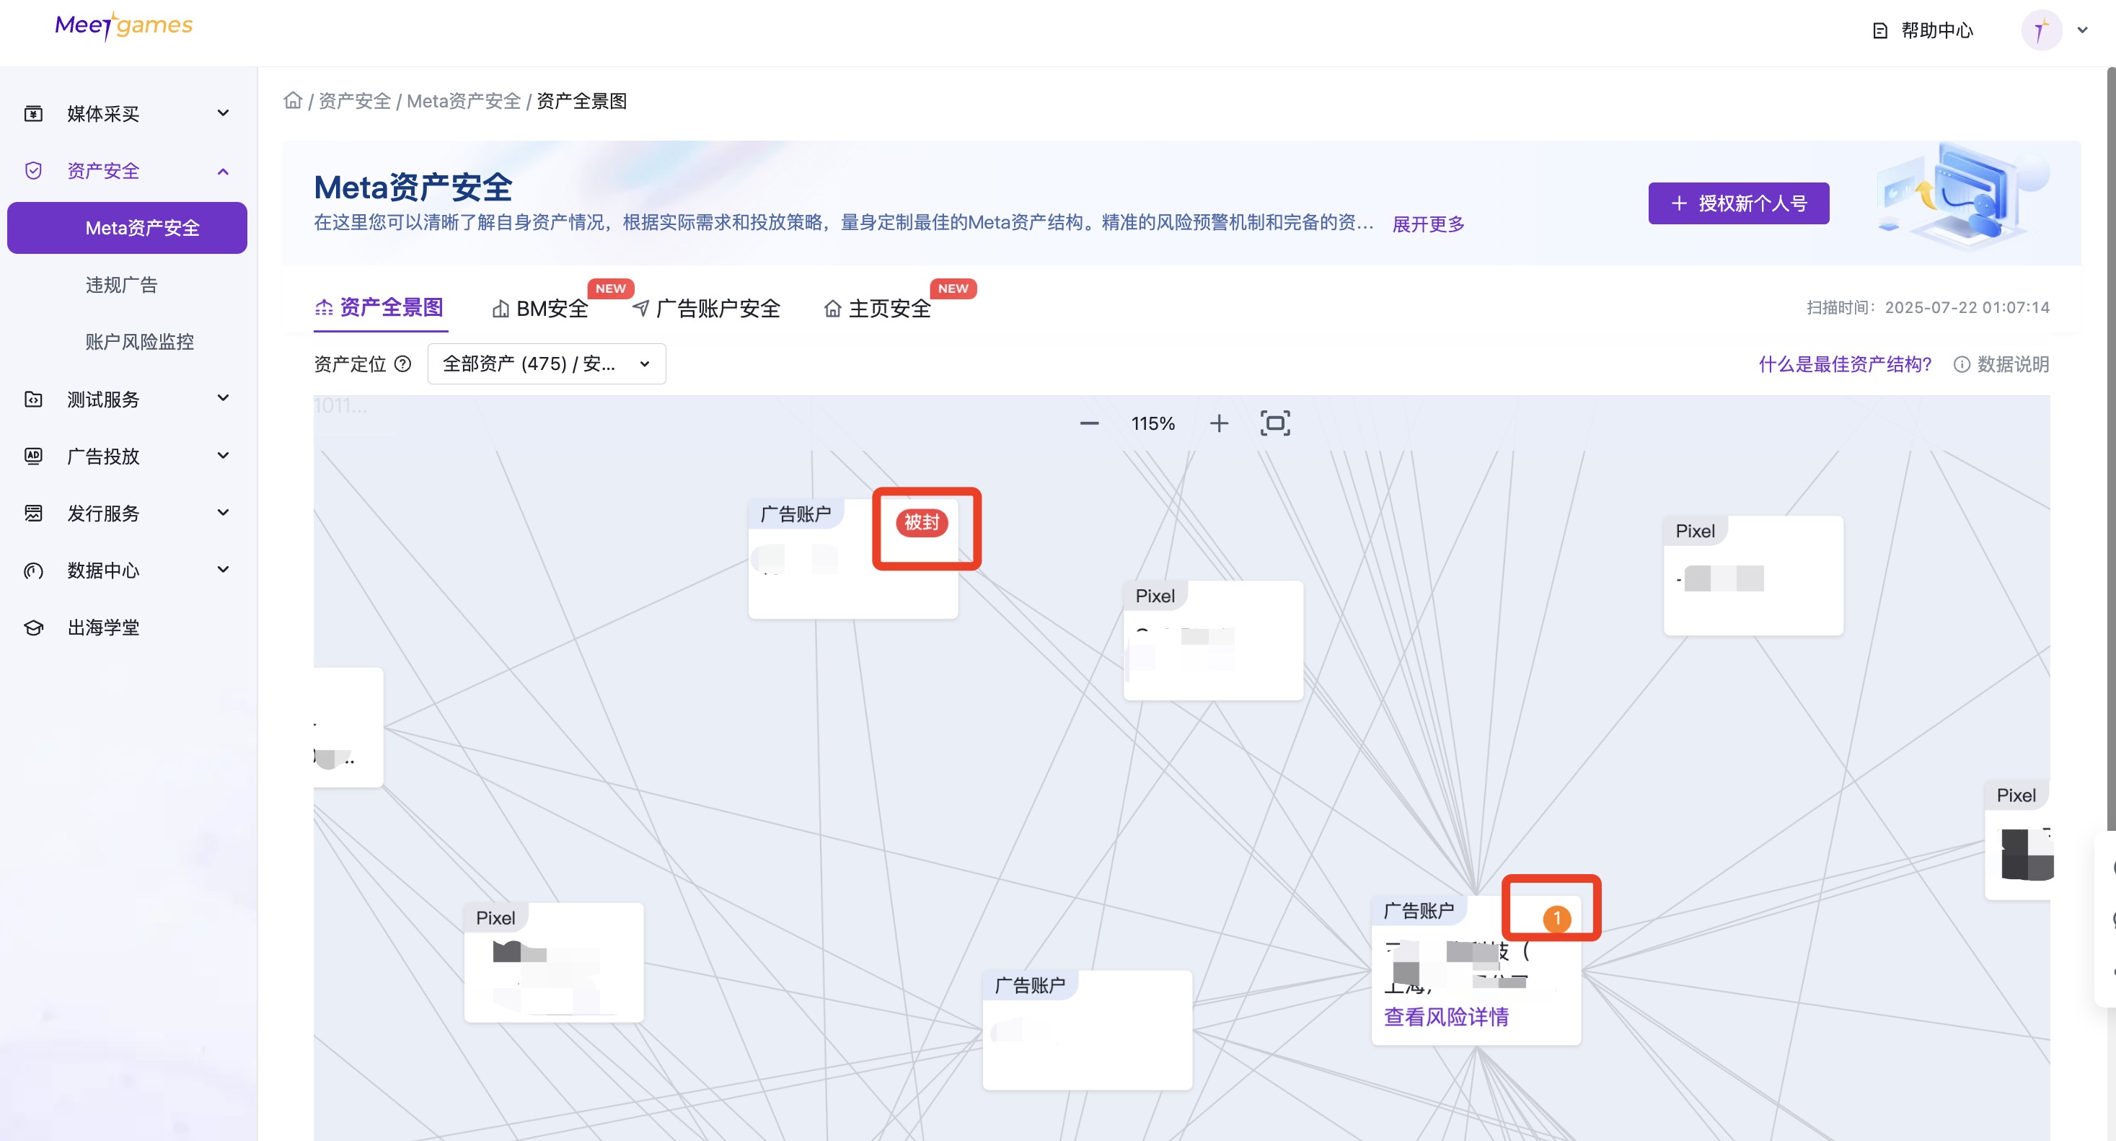
Task: Click 展开更多 link
Action: pos(1428,224)
